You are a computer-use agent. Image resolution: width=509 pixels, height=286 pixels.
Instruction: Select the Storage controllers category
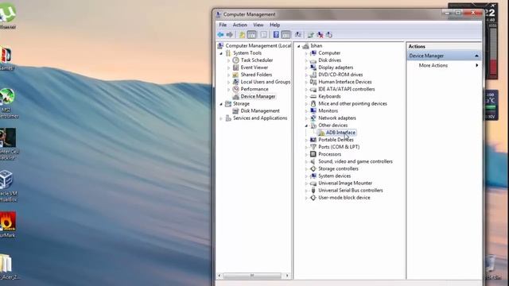click(338, 168)
